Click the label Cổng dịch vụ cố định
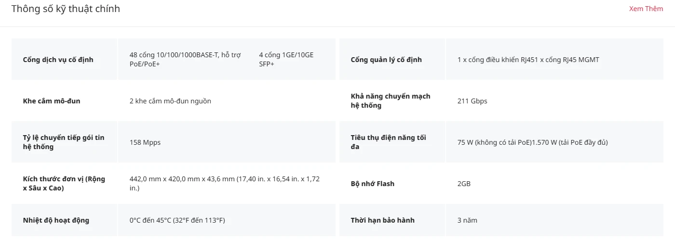 (x=58, y=60)
